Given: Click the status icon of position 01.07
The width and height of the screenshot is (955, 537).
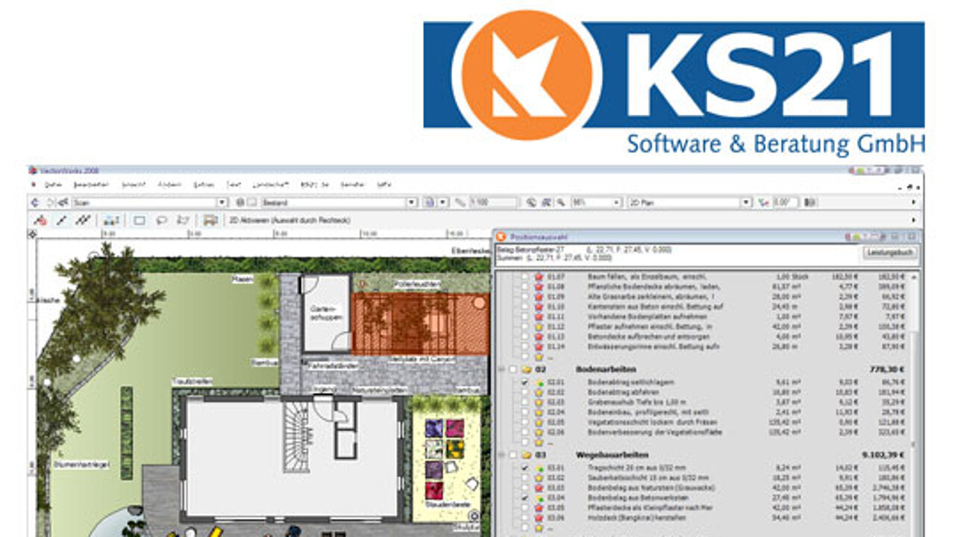Looking at the screenshot, I should point(538,277).
